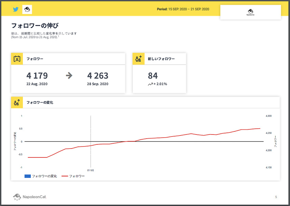This screenshot has height=206, width=290.
Task: Expand the フォロワー summary card
Action: (x=68, y=59)
